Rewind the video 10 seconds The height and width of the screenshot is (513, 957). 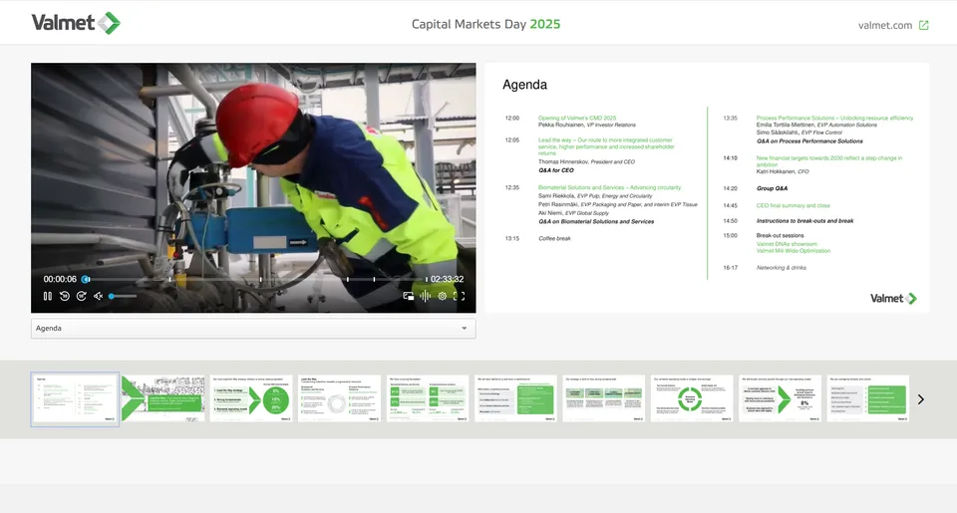click(64, 296)
